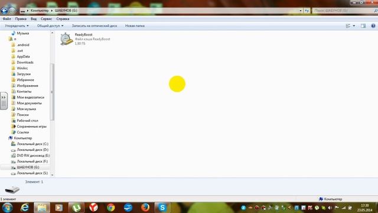Click the Моя музыка folder icon
The image size is (378, 213).
coord(14,109)
